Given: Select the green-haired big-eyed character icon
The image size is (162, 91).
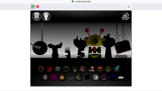Looking at the screenshot, I should 108,69.
